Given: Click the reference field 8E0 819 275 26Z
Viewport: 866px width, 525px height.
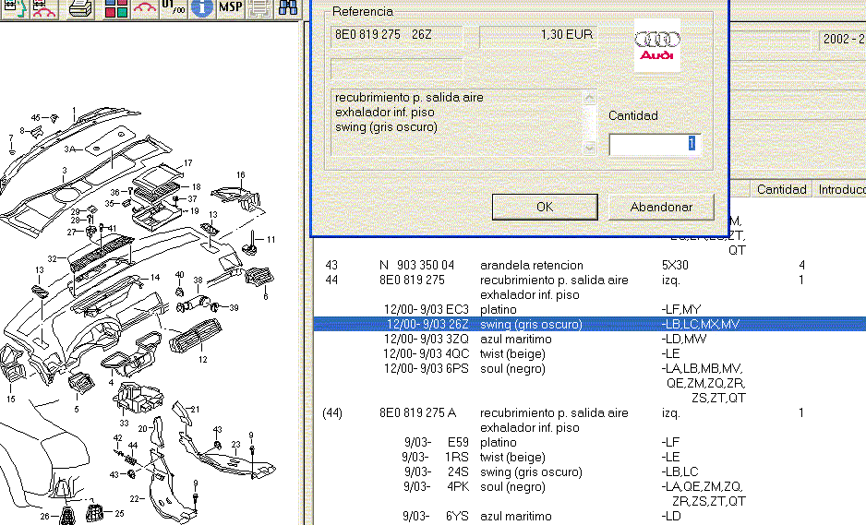Looking at the screenshot, I should tap(397, 35).
